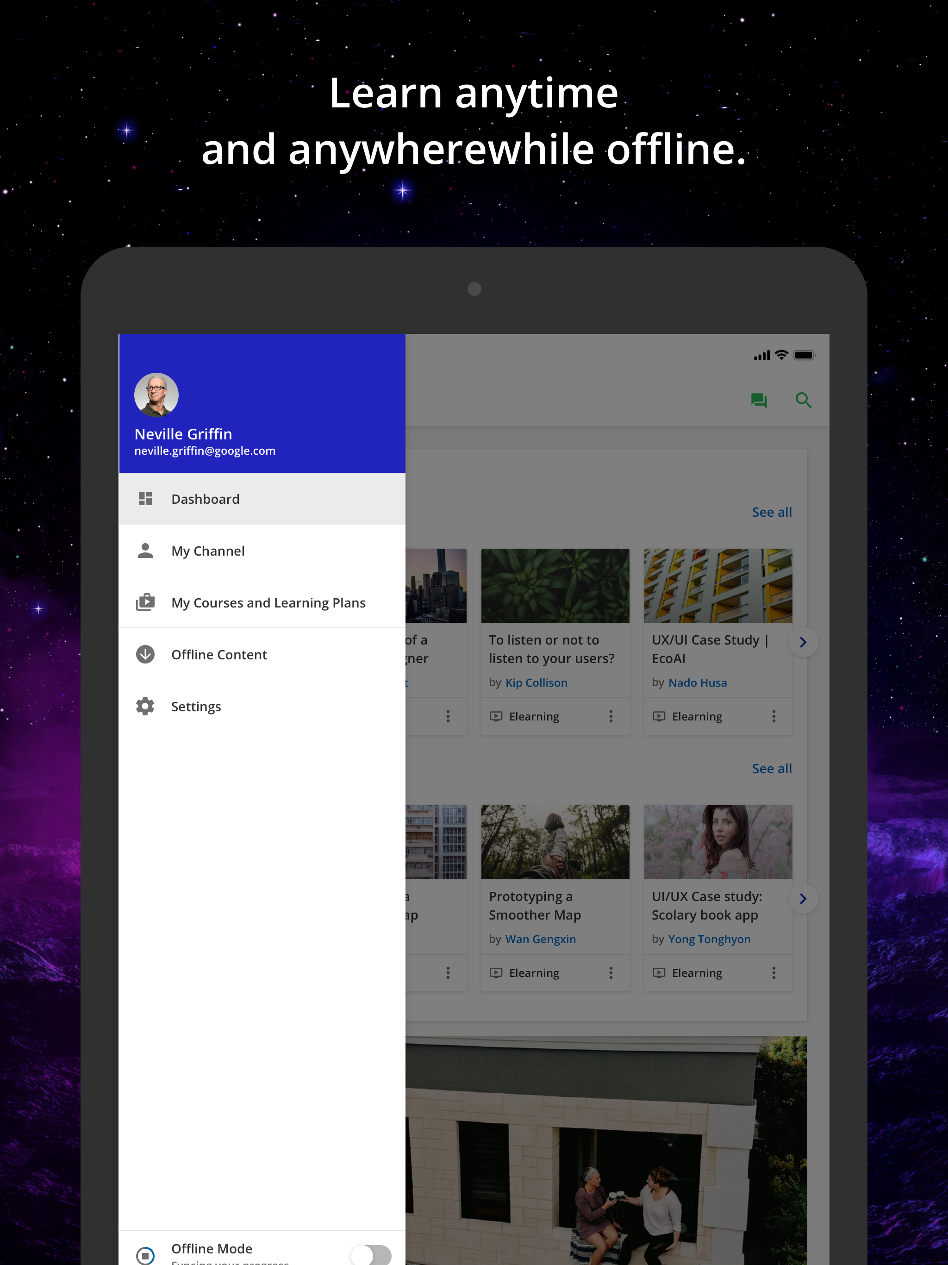
Task: Click the Settings gear icon
Action: [x=145, y=706]
